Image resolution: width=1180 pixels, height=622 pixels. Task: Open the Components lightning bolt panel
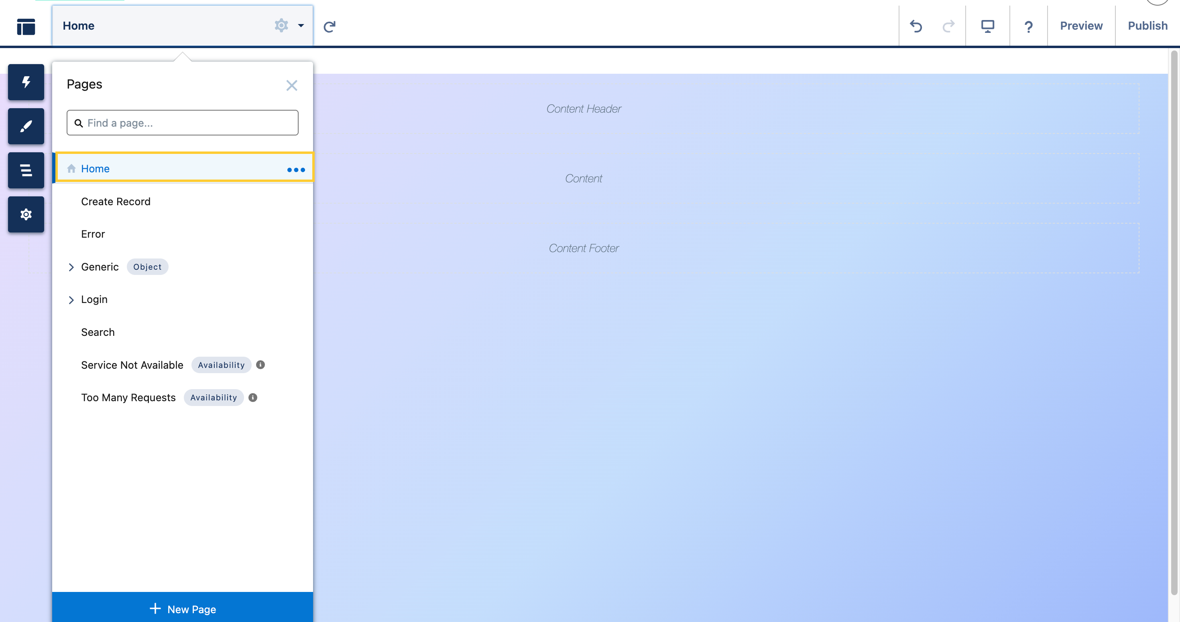pos(26,82)
